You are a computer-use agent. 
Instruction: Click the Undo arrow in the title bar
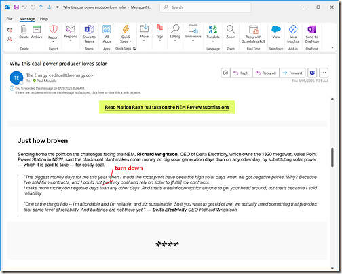point(24,7)
